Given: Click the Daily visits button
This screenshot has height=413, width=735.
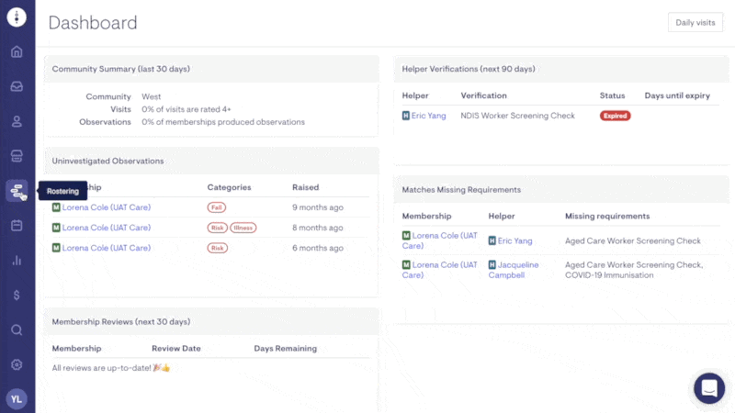Looking at the screenshot, I should tap(695, 23).
